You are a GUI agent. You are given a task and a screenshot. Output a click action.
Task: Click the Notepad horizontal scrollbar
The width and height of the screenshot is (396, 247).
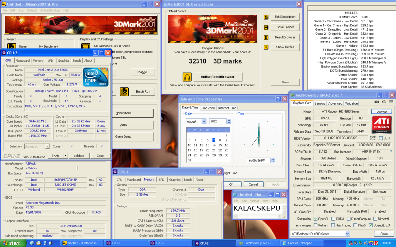coord(257,216)
